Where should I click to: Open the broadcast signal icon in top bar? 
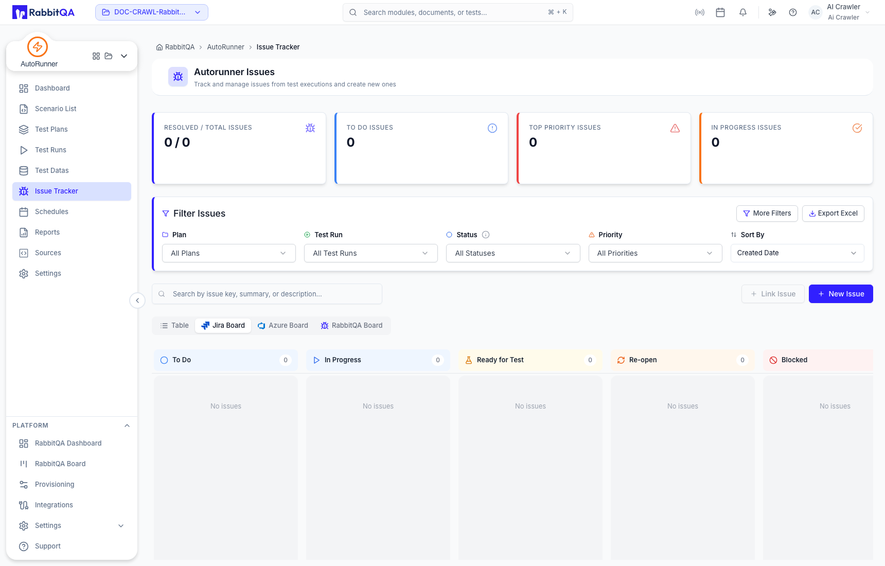[700, 12]
